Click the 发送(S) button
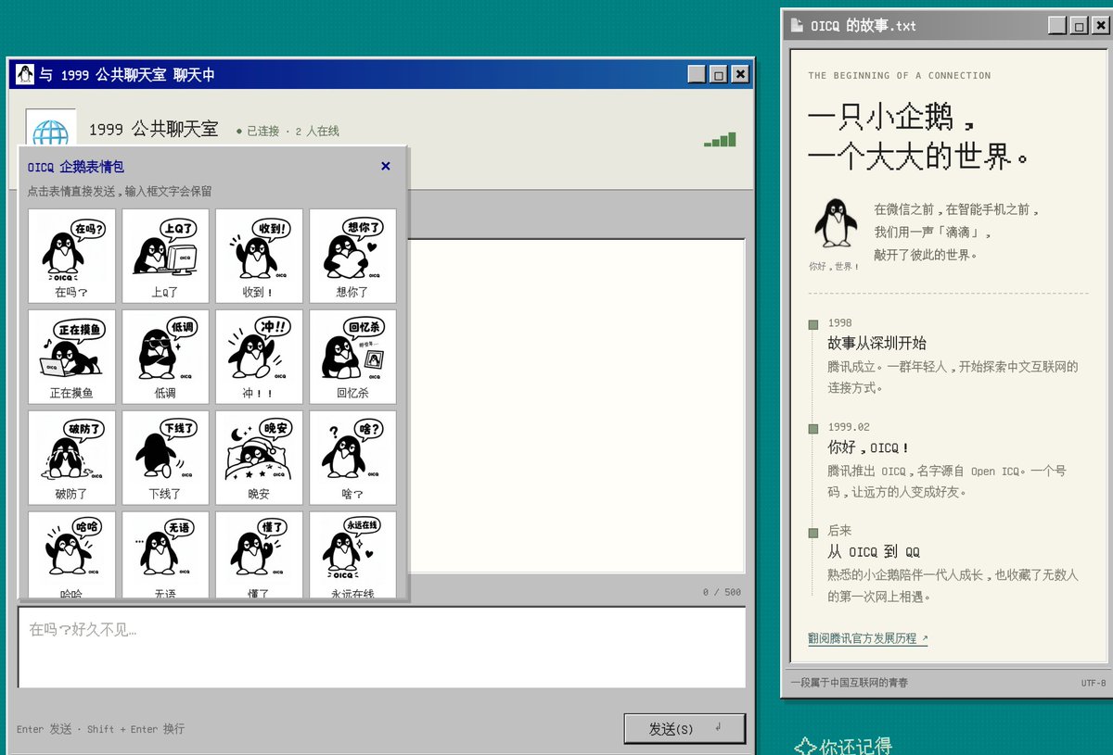 (684, 729)
